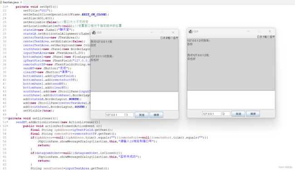Focus the IP field beside remote port 1

(115, 115)
